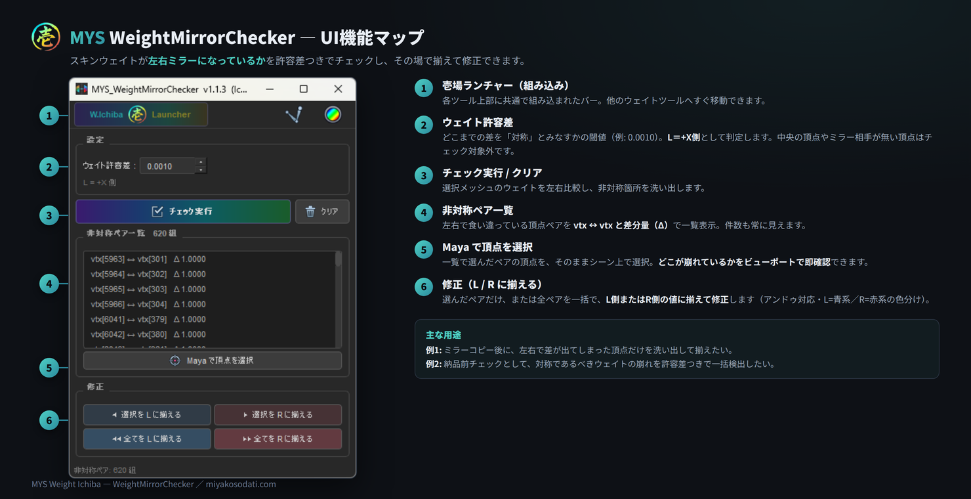
Task: Click the L = +X 側 hint text
Action: (x=100, y=183)
